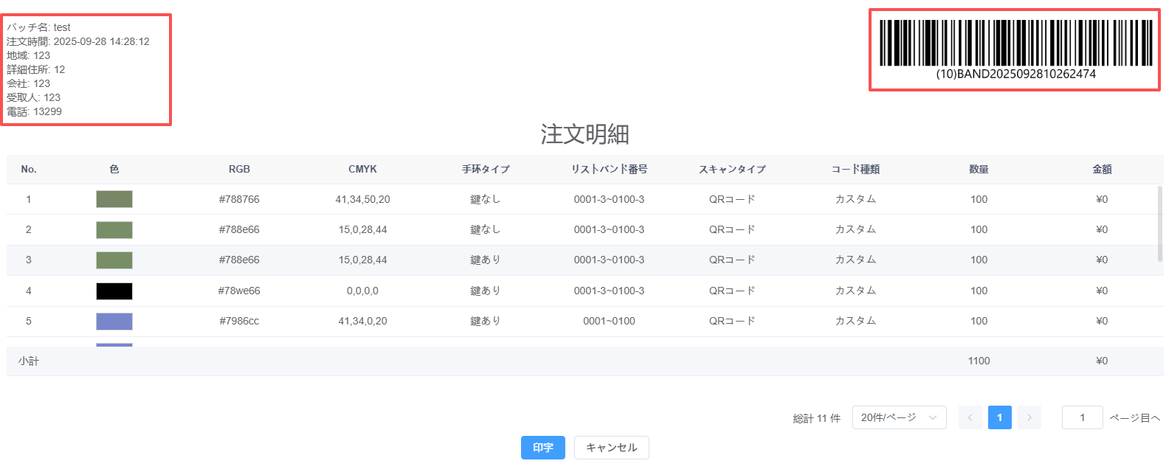Click the previous page arrow
This screenshot has width=1166, height=472.
point(970,417)
